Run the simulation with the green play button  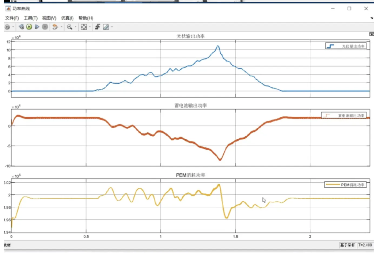coord(29,27)
